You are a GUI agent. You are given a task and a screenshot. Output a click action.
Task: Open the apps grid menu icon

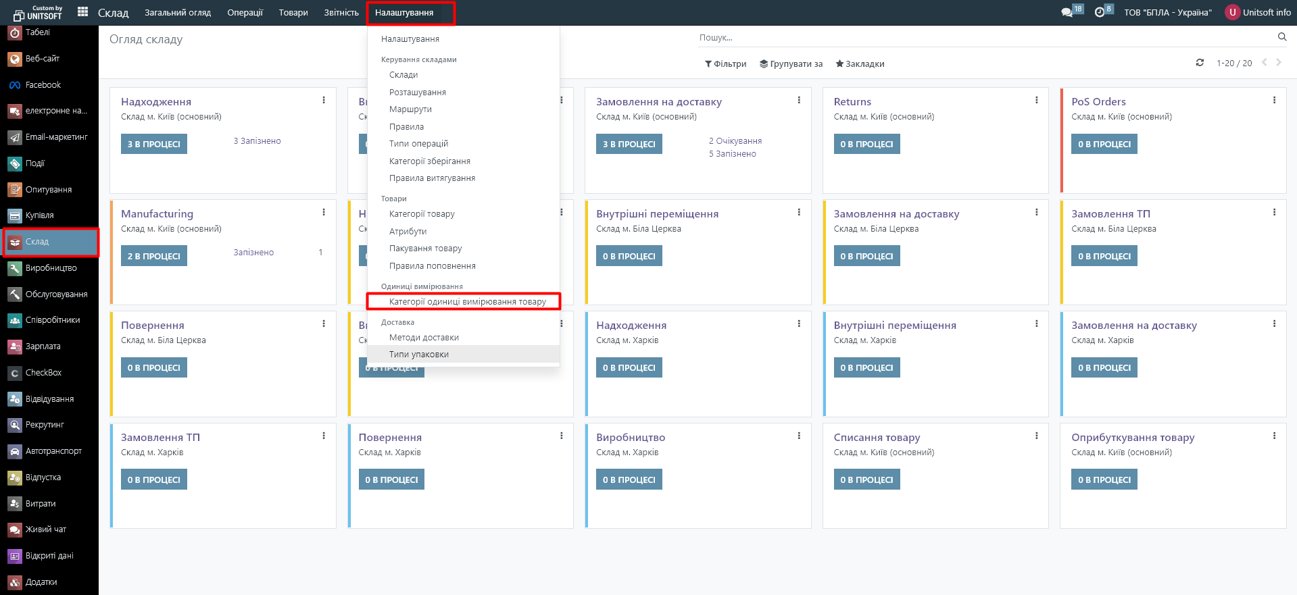[82, 11]
